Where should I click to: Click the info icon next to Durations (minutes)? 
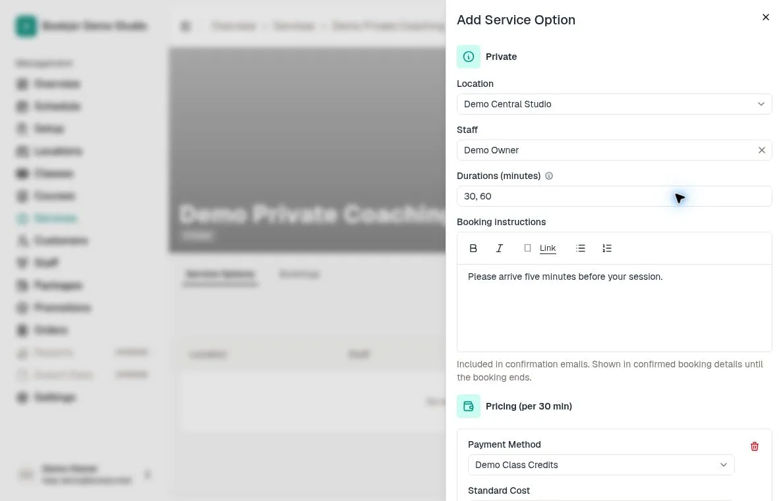click(x=549, y=176)
